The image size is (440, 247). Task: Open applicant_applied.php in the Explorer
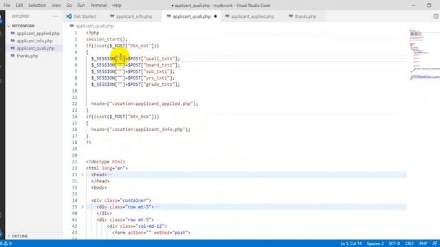[x=38, y=34]
